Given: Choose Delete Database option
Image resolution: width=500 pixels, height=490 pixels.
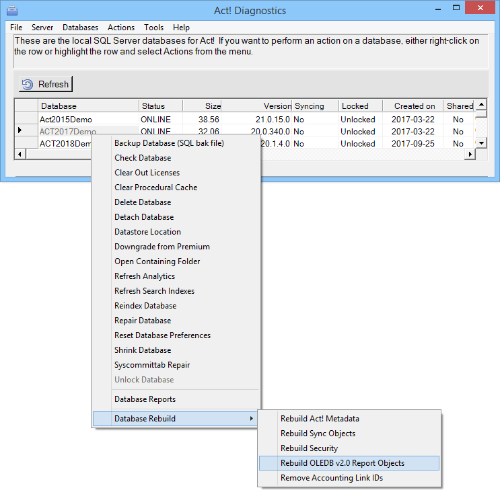Looking at the screenshot, I should [176, 202].
